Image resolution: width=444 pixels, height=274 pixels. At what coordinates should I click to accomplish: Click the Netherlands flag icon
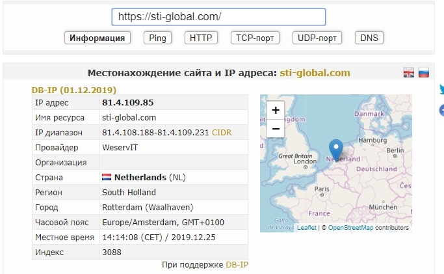(x=107, y=178)
